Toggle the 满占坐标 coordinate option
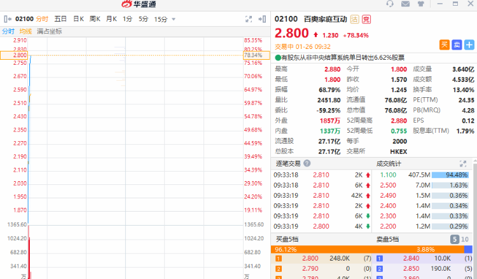The image size is (477, 279). (49, 31)
